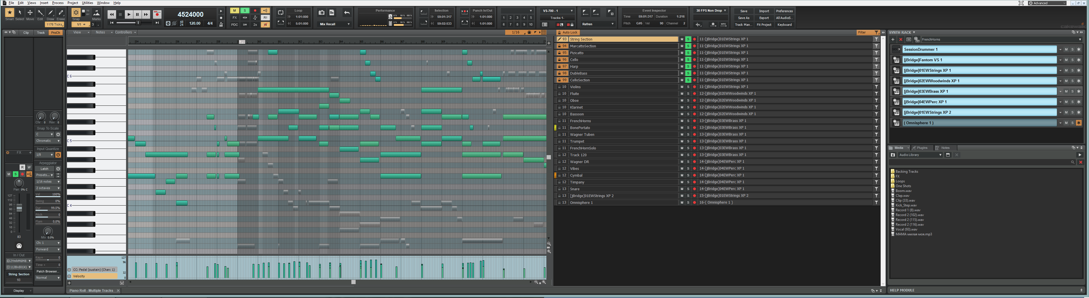Toggle the metronome icon
The image size is (1089, 298).
(x=221, y=24)
